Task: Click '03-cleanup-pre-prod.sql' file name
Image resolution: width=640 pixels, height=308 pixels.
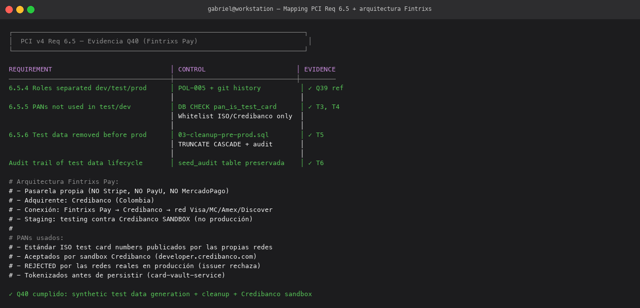Action: pyautogui.click(x=224, y=135)
